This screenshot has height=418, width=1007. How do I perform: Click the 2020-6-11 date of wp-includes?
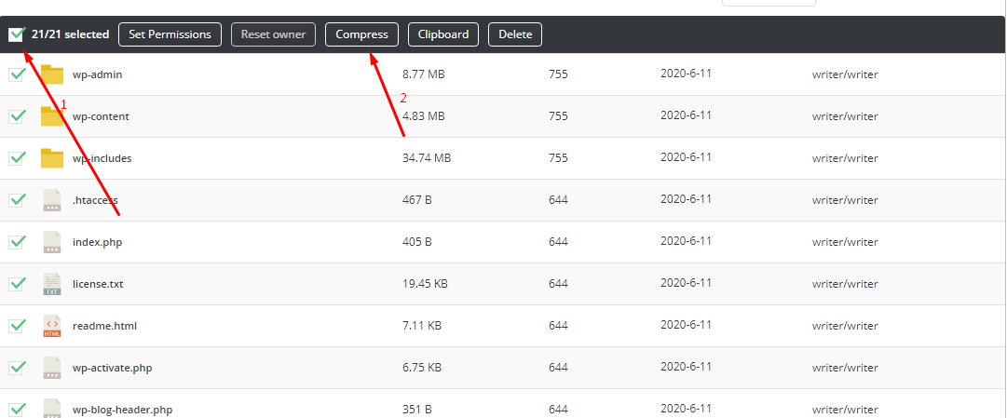point(686,156)
